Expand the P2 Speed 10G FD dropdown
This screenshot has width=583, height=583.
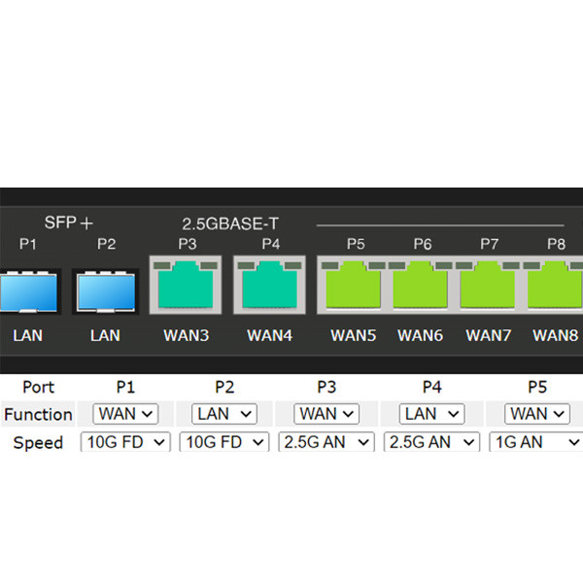point(224,442)
